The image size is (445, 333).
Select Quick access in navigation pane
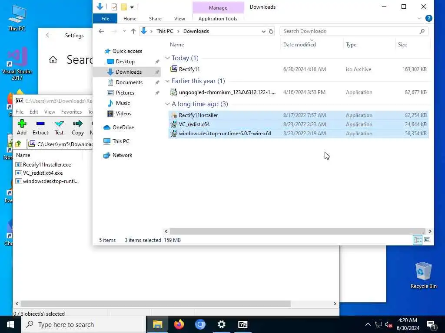(127, 51)
